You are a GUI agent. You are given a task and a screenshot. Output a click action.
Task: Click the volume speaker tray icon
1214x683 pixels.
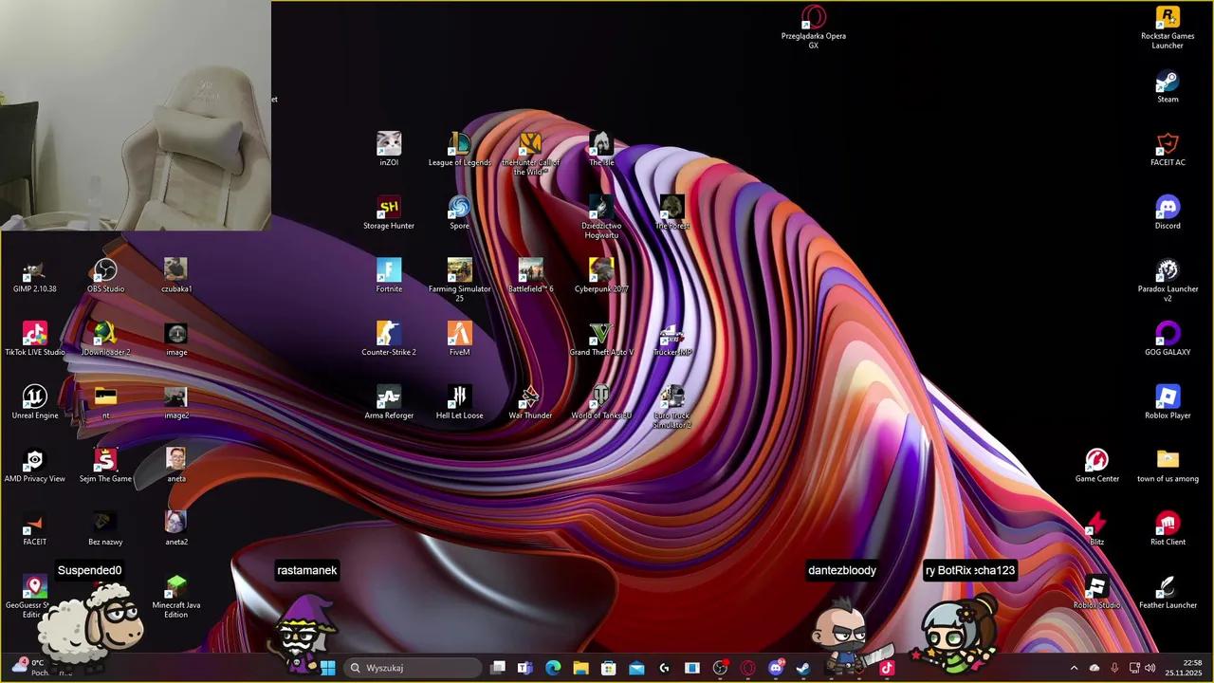click(x=1150, y=668)
